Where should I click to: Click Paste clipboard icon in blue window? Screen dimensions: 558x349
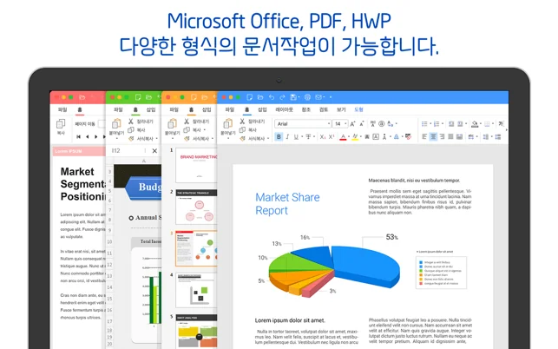[x=227, y=124]
